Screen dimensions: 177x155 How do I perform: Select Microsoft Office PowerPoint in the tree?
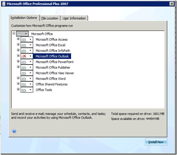pos(55,62)
